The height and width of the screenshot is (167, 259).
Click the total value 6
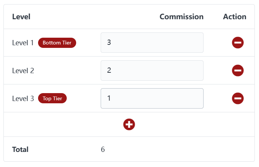103,149
